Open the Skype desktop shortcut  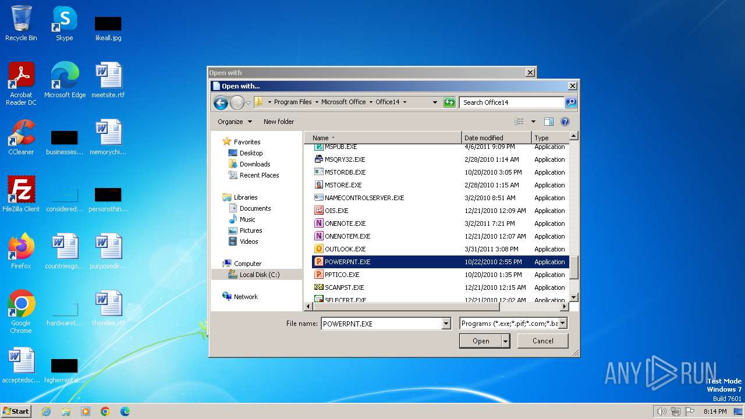point(65,24)
